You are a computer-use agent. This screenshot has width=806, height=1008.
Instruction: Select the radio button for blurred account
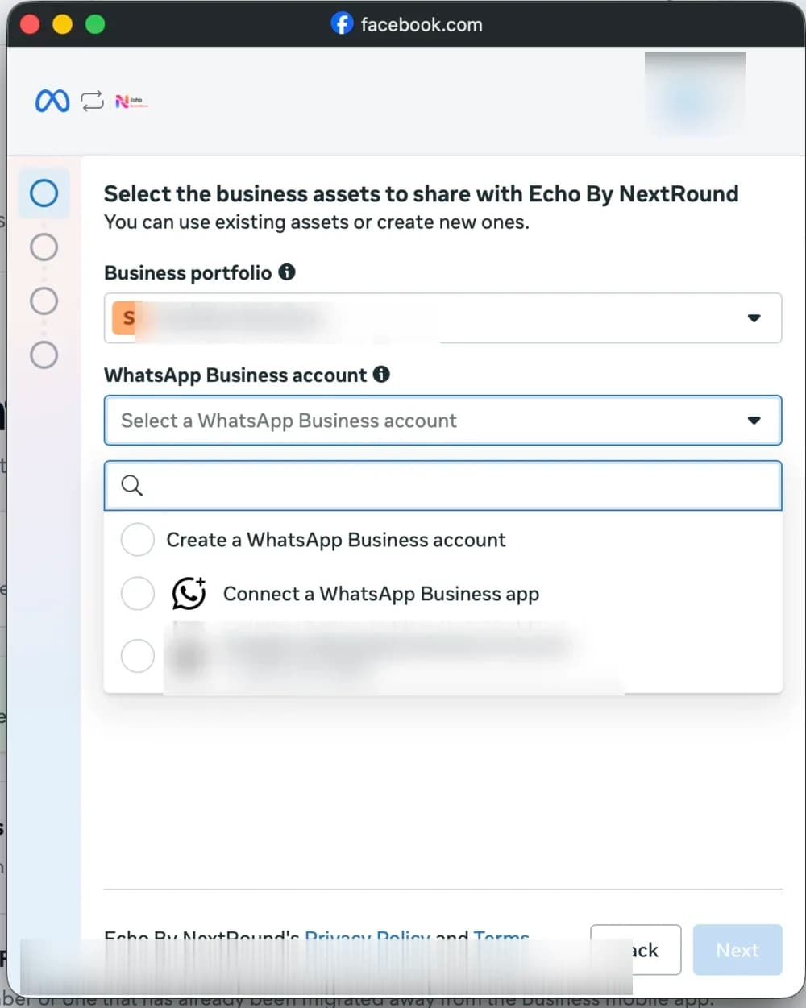coord(138,656)
